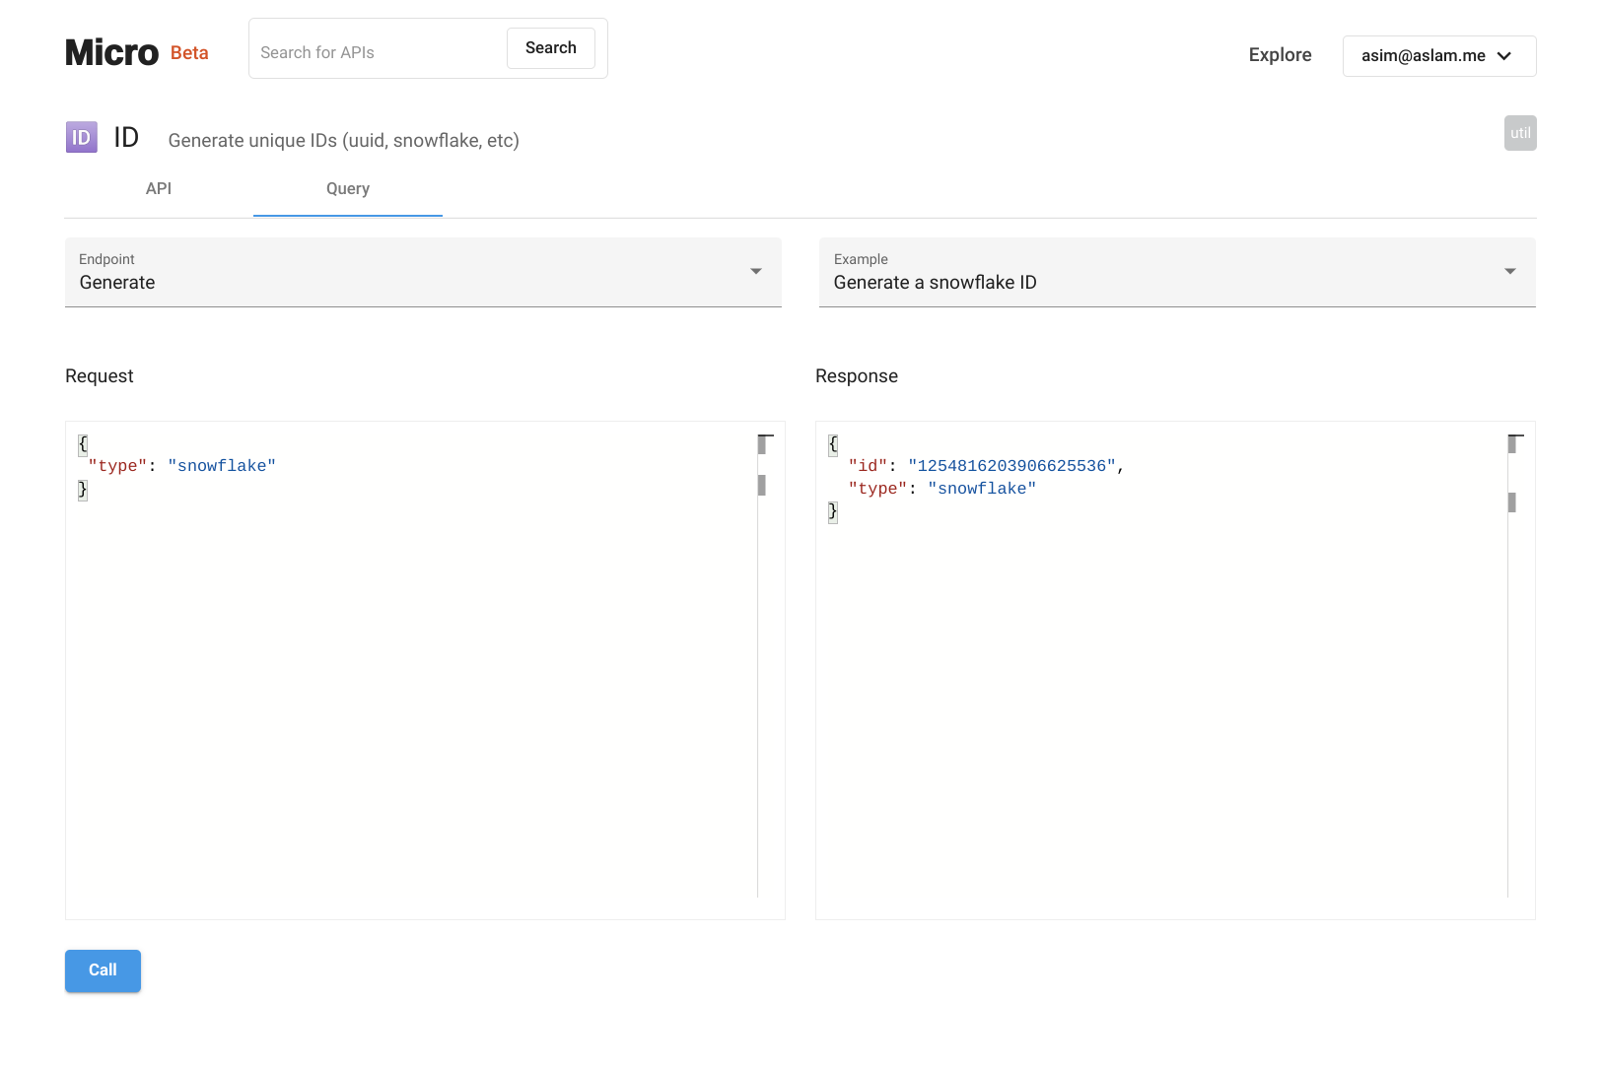This screenshot has width=1602, height=1069.
Task: Click the generated id value in Response
Action: pos(1011,466)
